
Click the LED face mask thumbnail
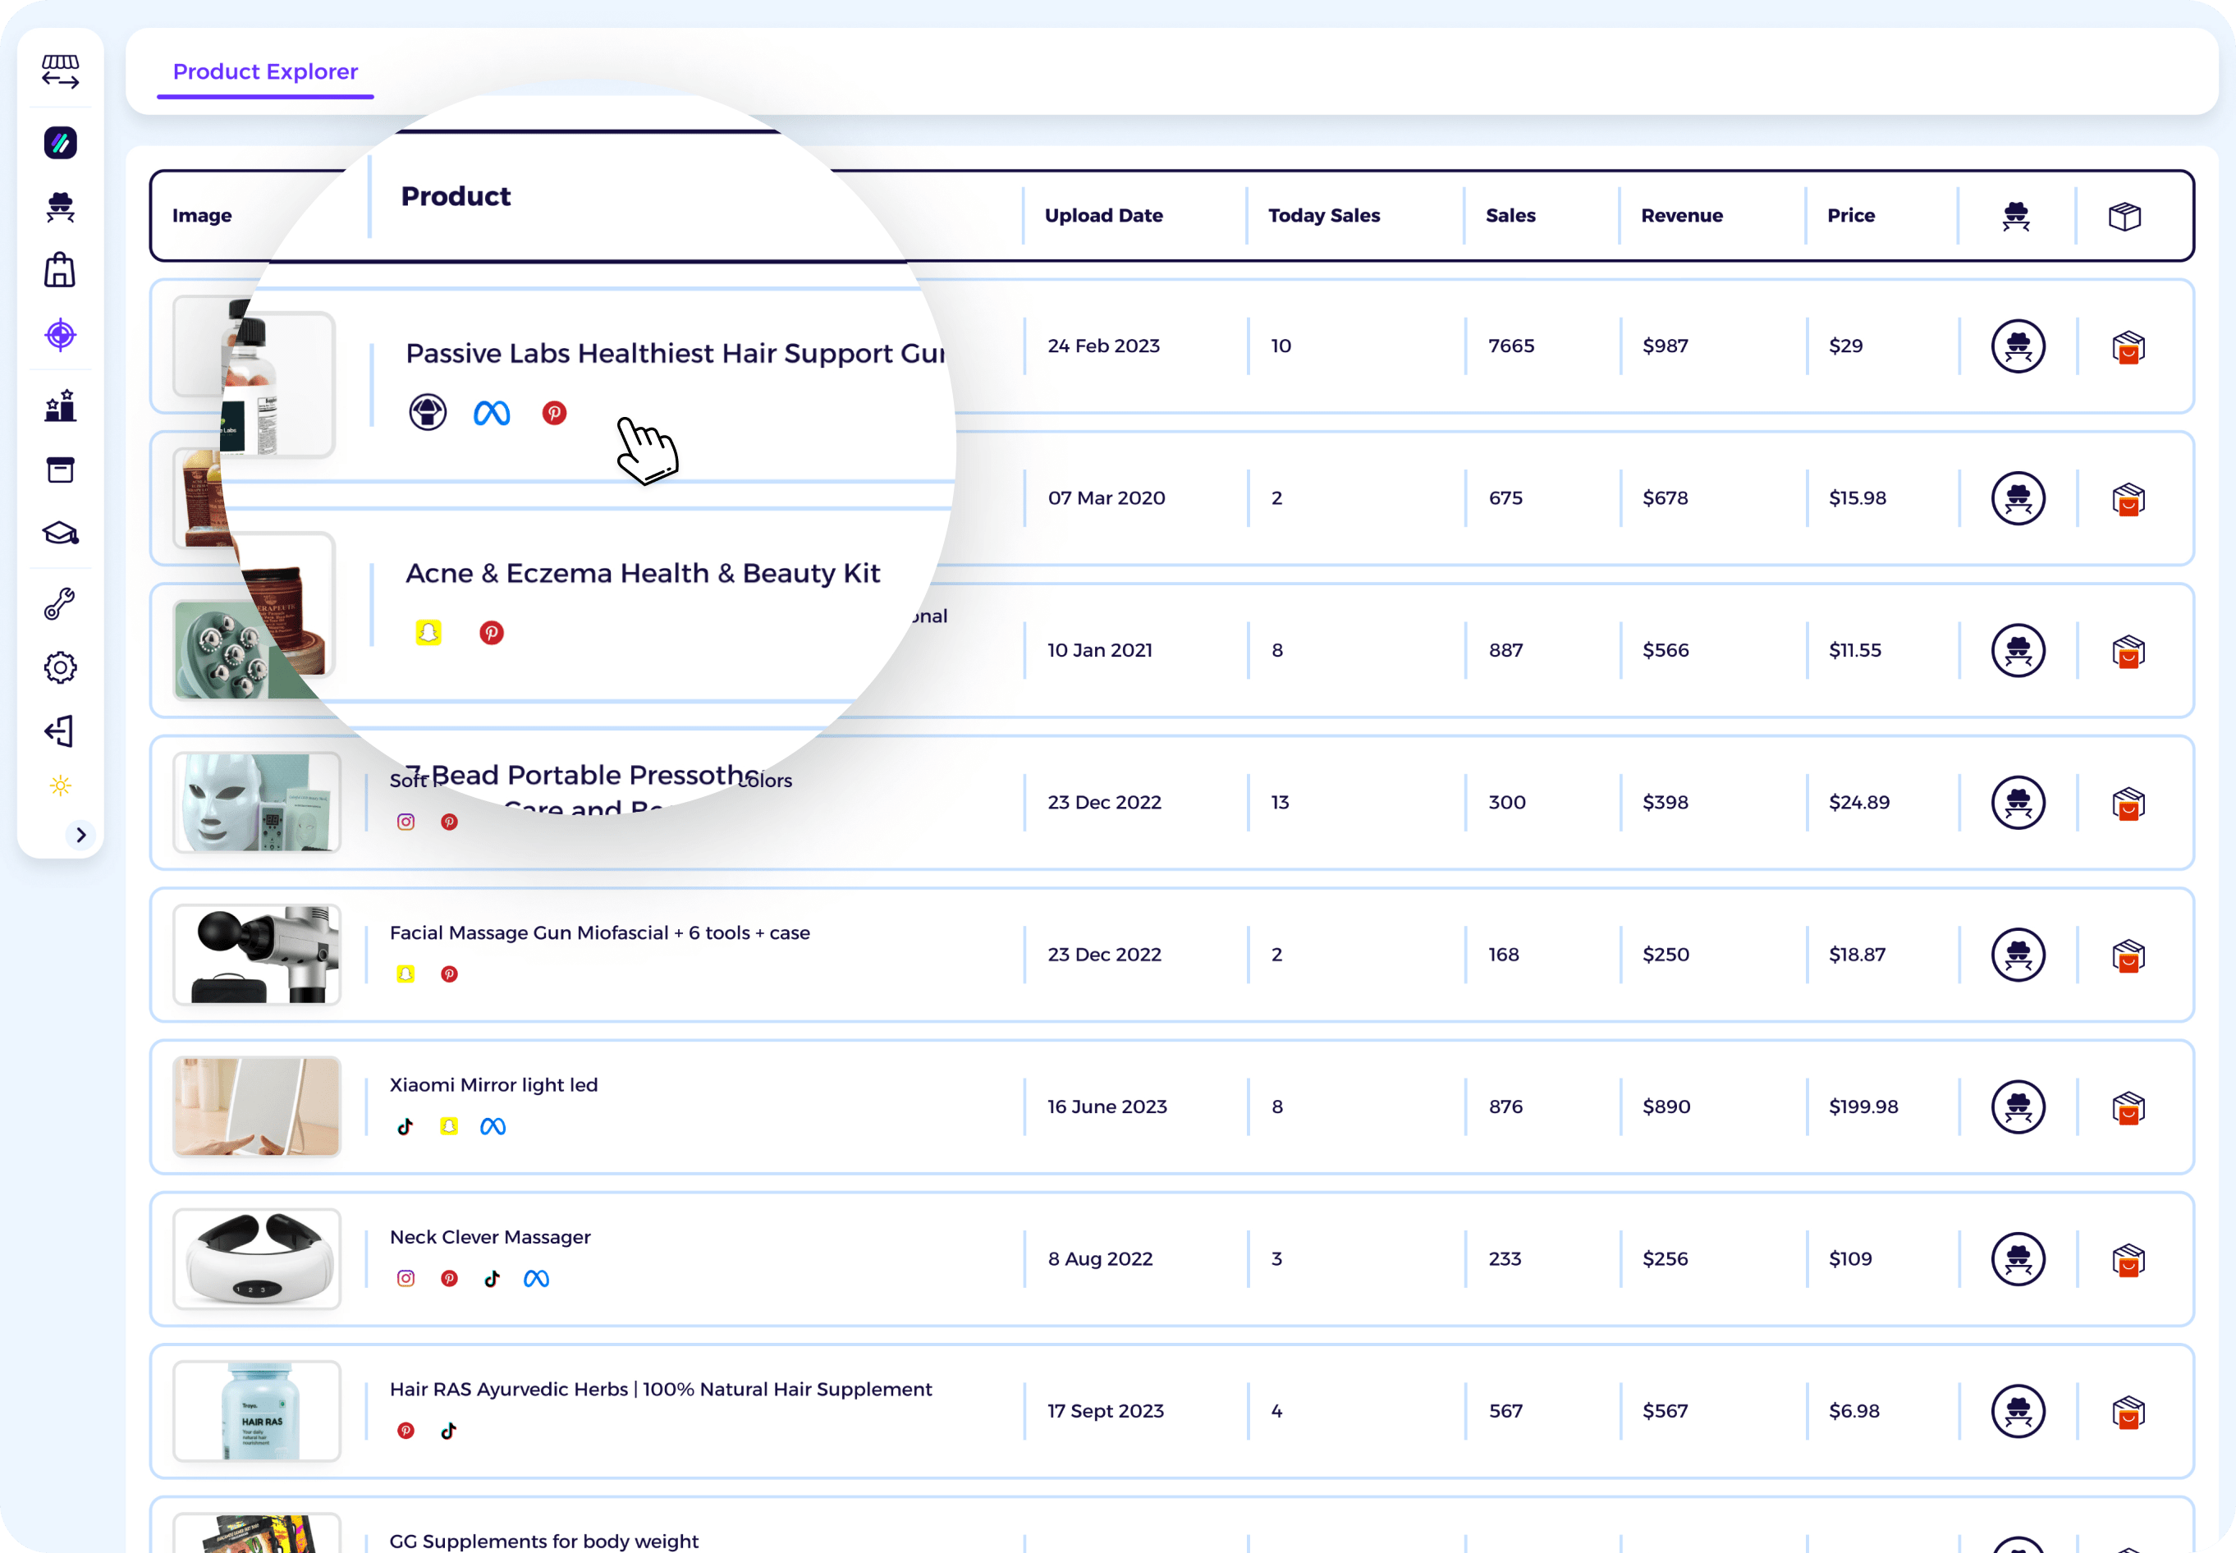click(x=257, y=803)
